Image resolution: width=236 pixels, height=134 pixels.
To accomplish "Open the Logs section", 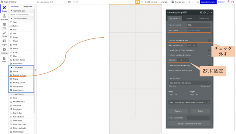I will [x=4, y=59].
